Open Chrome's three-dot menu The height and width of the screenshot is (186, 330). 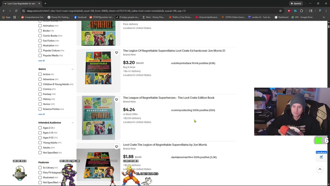click(326, 11)
